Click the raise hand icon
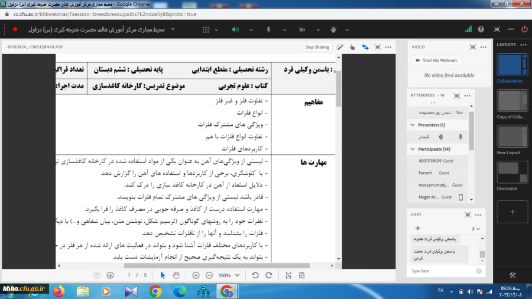The height and width of the screenshot is (299, 532). click(x=333, y=29)
